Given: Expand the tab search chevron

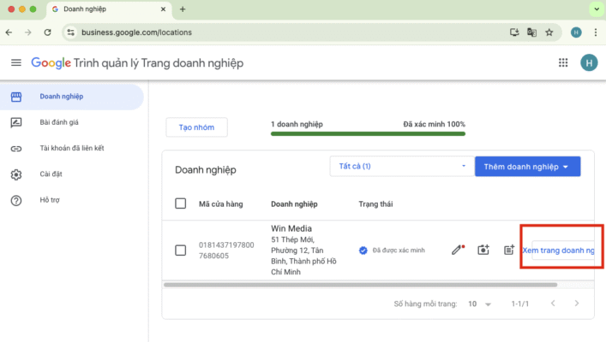Looking at the screenshot, I should point(597,9).
